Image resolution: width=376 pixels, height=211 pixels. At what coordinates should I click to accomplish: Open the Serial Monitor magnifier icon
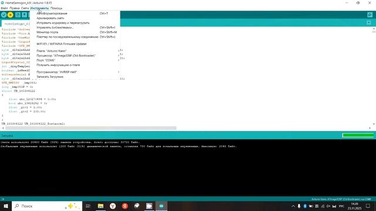pyautogui.click(x=370, y=15)
